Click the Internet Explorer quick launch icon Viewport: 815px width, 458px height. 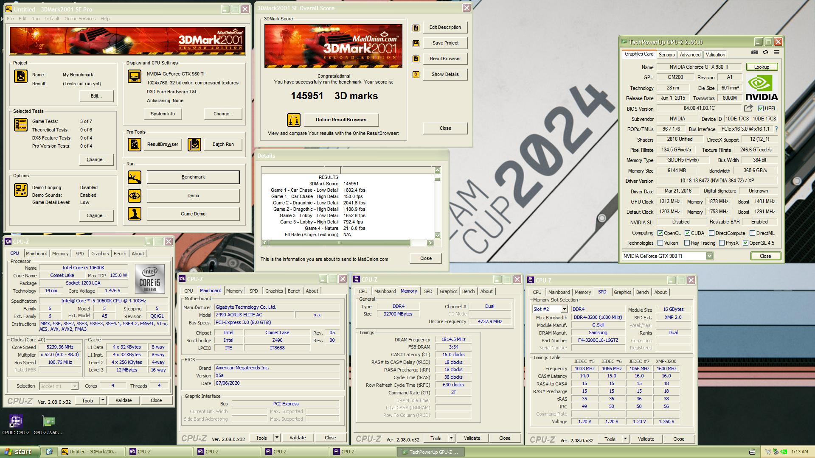49,452
